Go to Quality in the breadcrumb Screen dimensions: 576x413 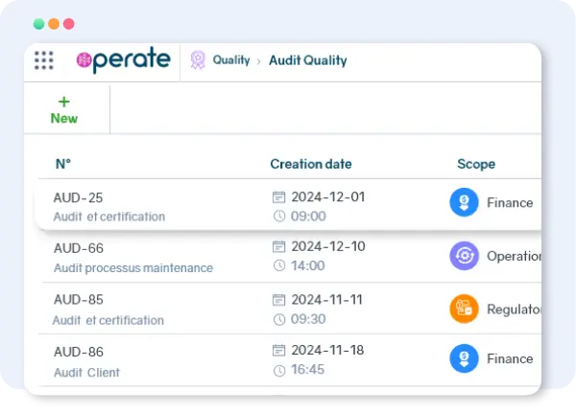[x=231, y=60]
